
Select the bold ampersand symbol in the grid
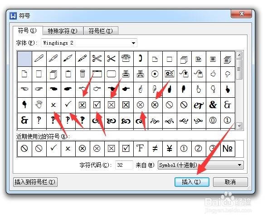click(213, 105)
